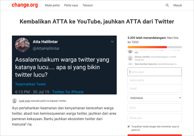This screenshot has height=136, width=194.
Task: Click Atta Halilintar's tweet profile picture
Action: click(x=22, y=45)
